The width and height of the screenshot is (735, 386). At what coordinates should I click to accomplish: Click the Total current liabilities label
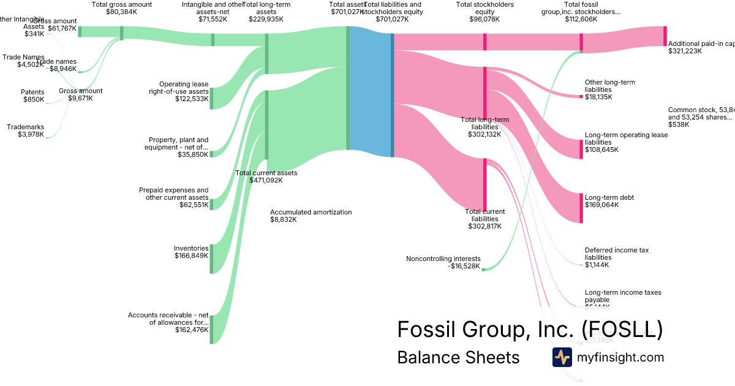pos(484,219)
